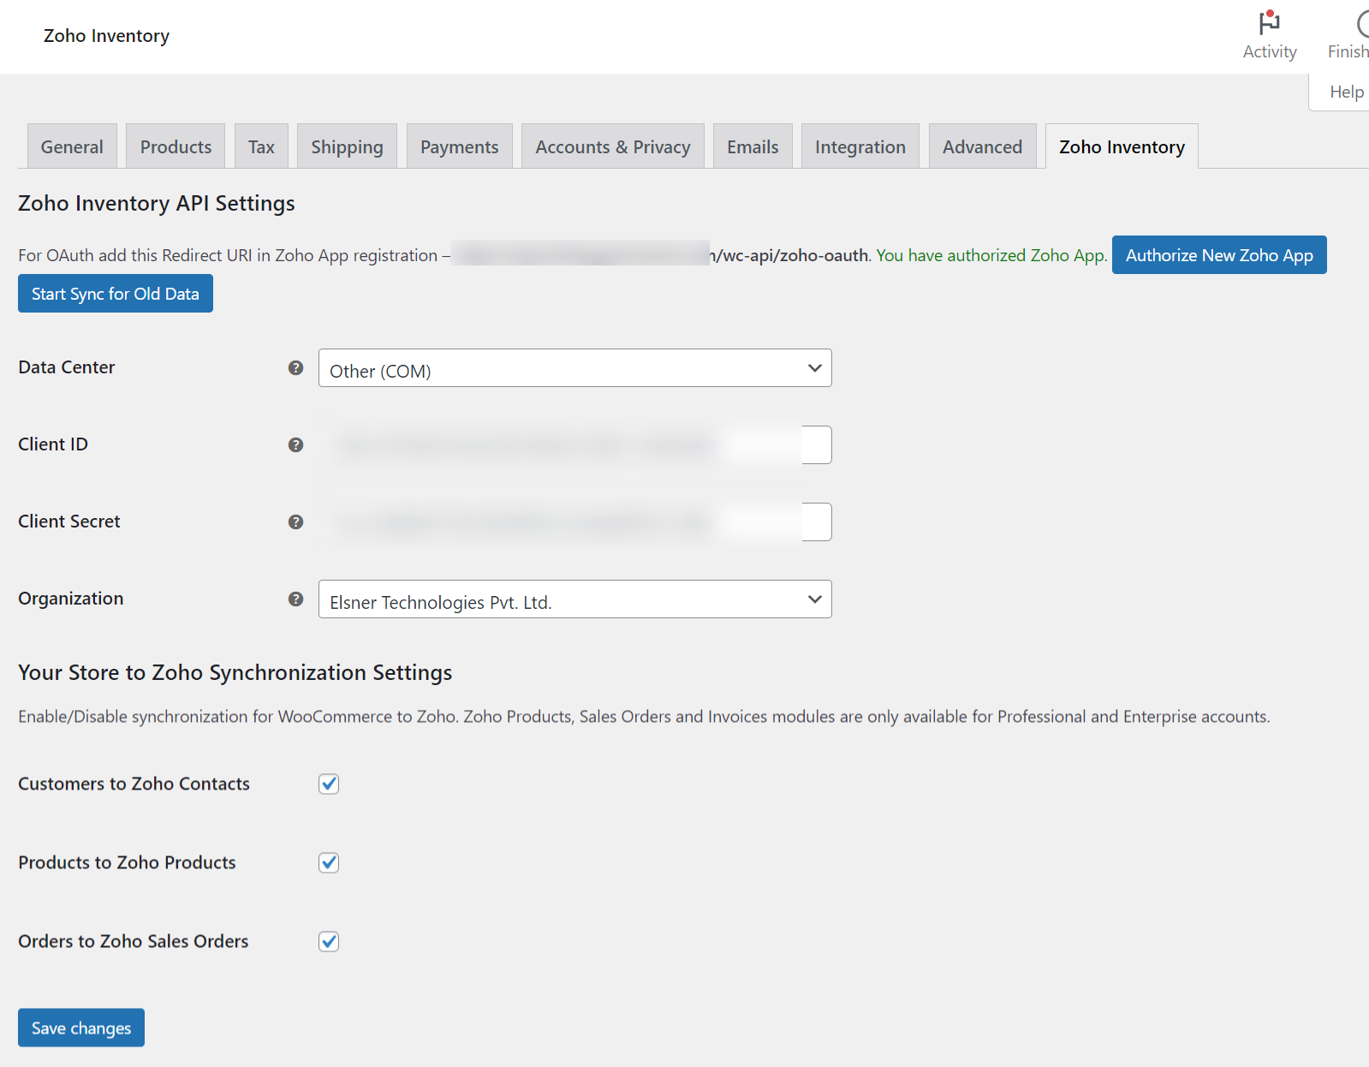Click the Data Center help tooltip icon
Screen dimensions: 1369x1067
tap(295, 367)
